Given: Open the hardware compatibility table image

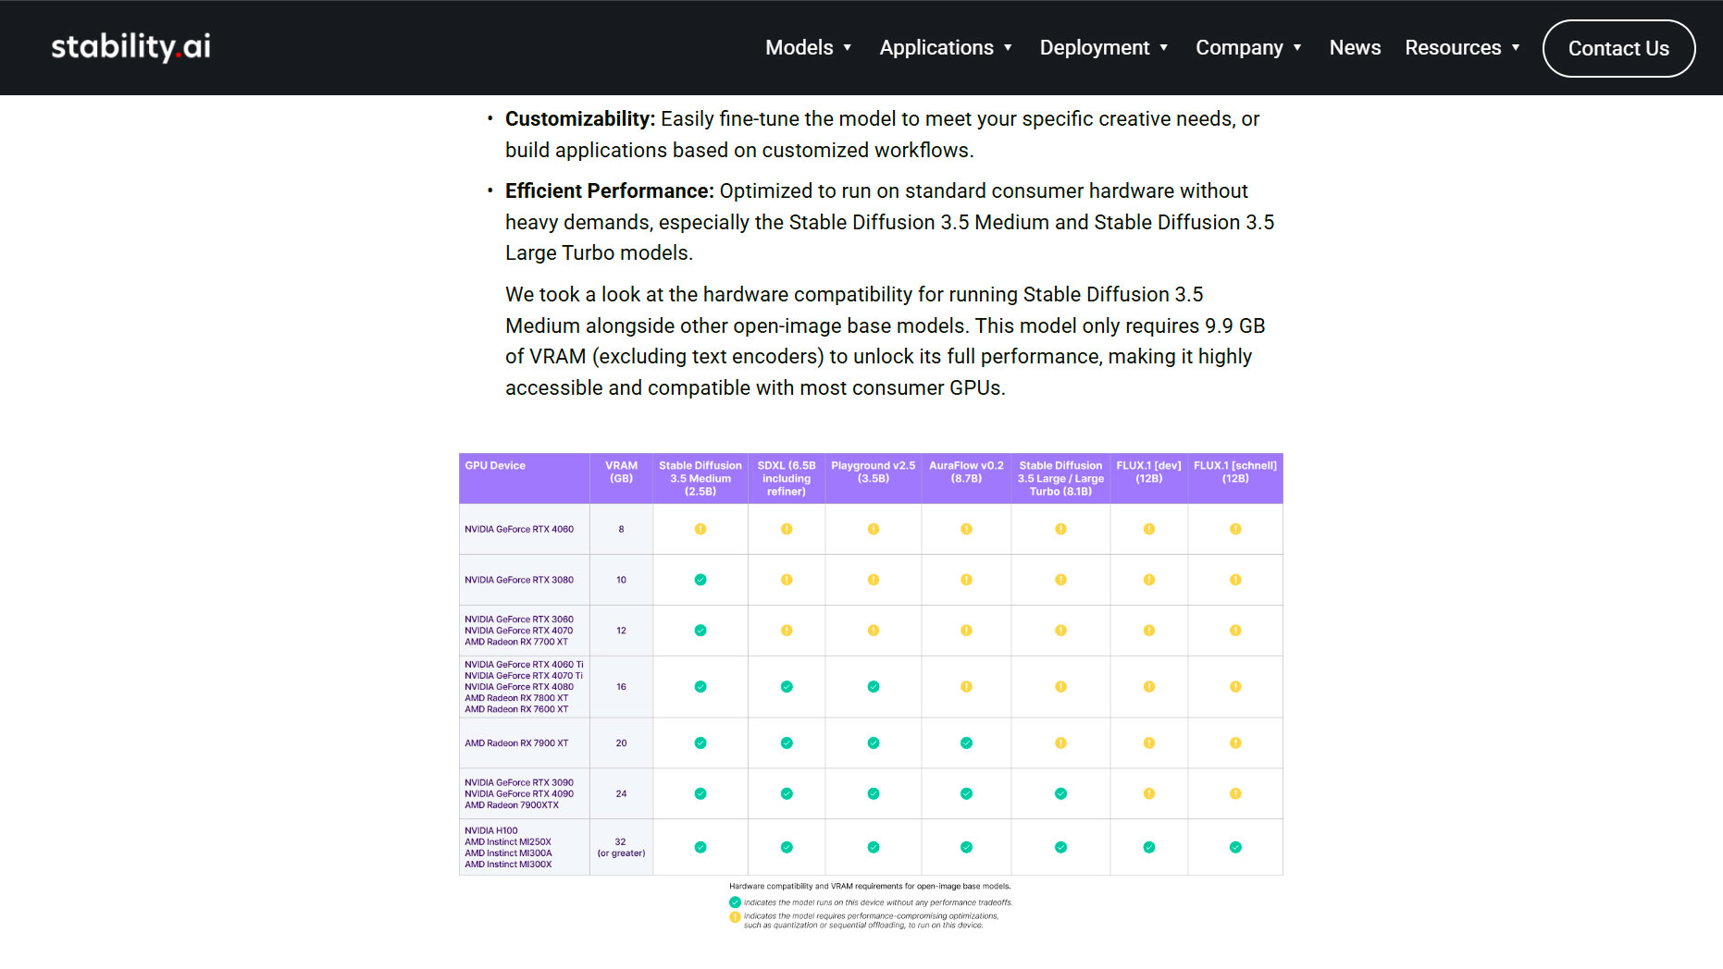Looking at the screenshot, I should point(871,692).
